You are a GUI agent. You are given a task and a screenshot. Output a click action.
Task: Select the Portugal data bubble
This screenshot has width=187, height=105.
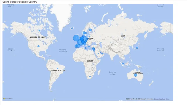click(76, 46)
